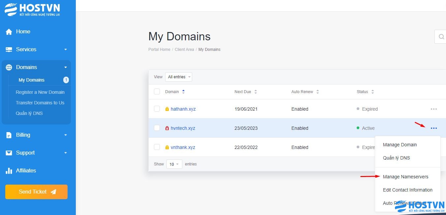Open the View "All entries" dropdown
The height and width of the screenshot is (215, 446).
(x=179, y=77)
